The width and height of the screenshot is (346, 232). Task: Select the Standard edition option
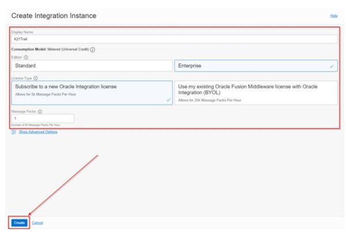point(92,66)
